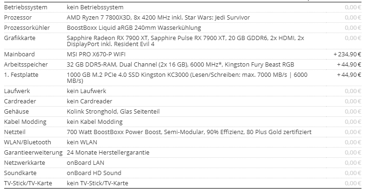The height and width of the screenshot is (189, 368).
Task: Click the 1000 GB M.2 Kingston KC3000 entry
Action: pos(187,78)
